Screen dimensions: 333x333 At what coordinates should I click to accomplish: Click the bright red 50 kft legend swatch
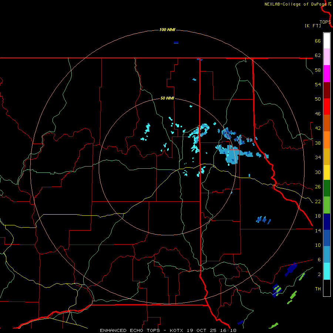click(x=327, y=107)
